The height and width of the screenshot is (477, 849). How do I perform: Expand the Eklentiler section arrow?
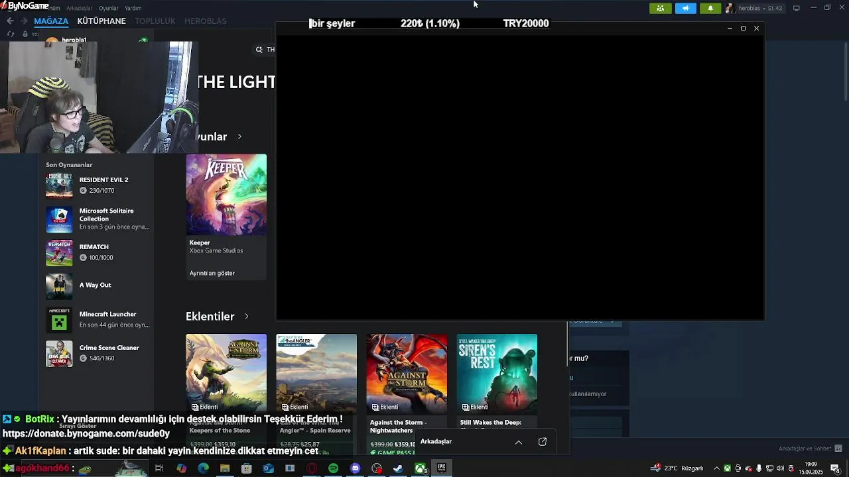click(247, 316)
